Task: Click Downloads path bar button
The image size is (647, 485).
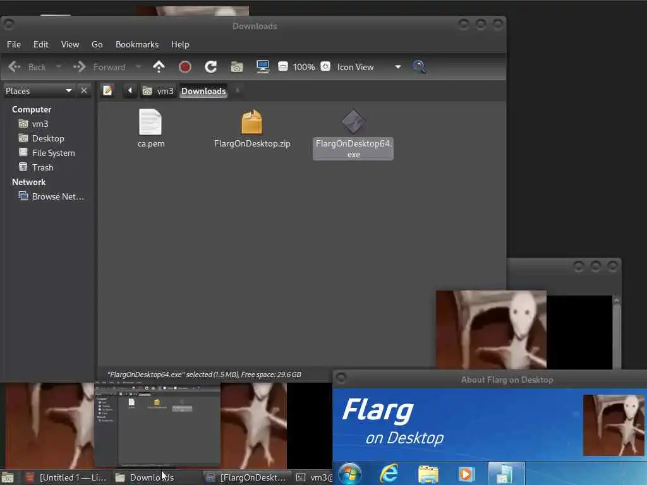Action: (203, 91)
